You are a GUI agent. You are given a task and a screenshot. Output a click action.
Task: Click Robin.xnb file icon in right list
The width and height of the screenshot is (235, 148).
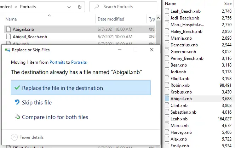(x=167, y=85)
